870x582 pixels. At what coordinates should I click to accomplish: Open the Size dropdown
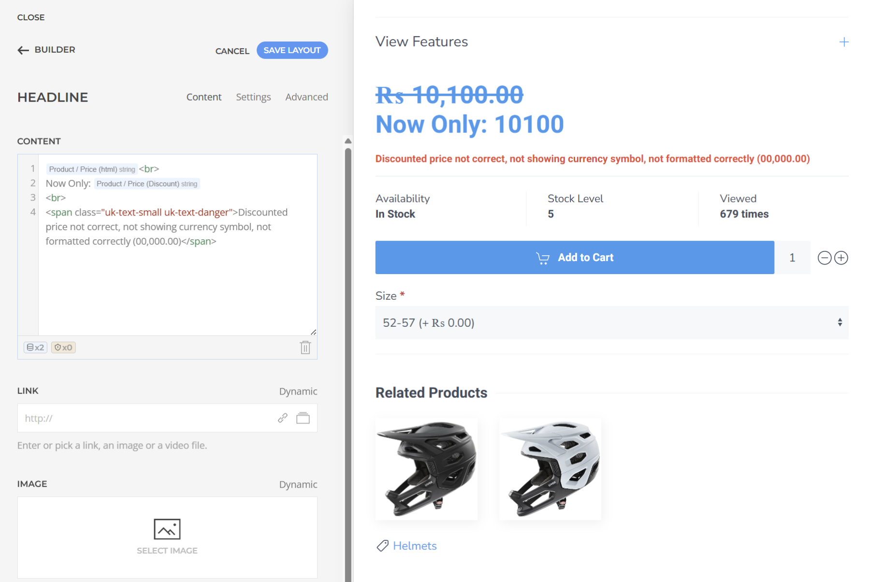click(611, 323)
